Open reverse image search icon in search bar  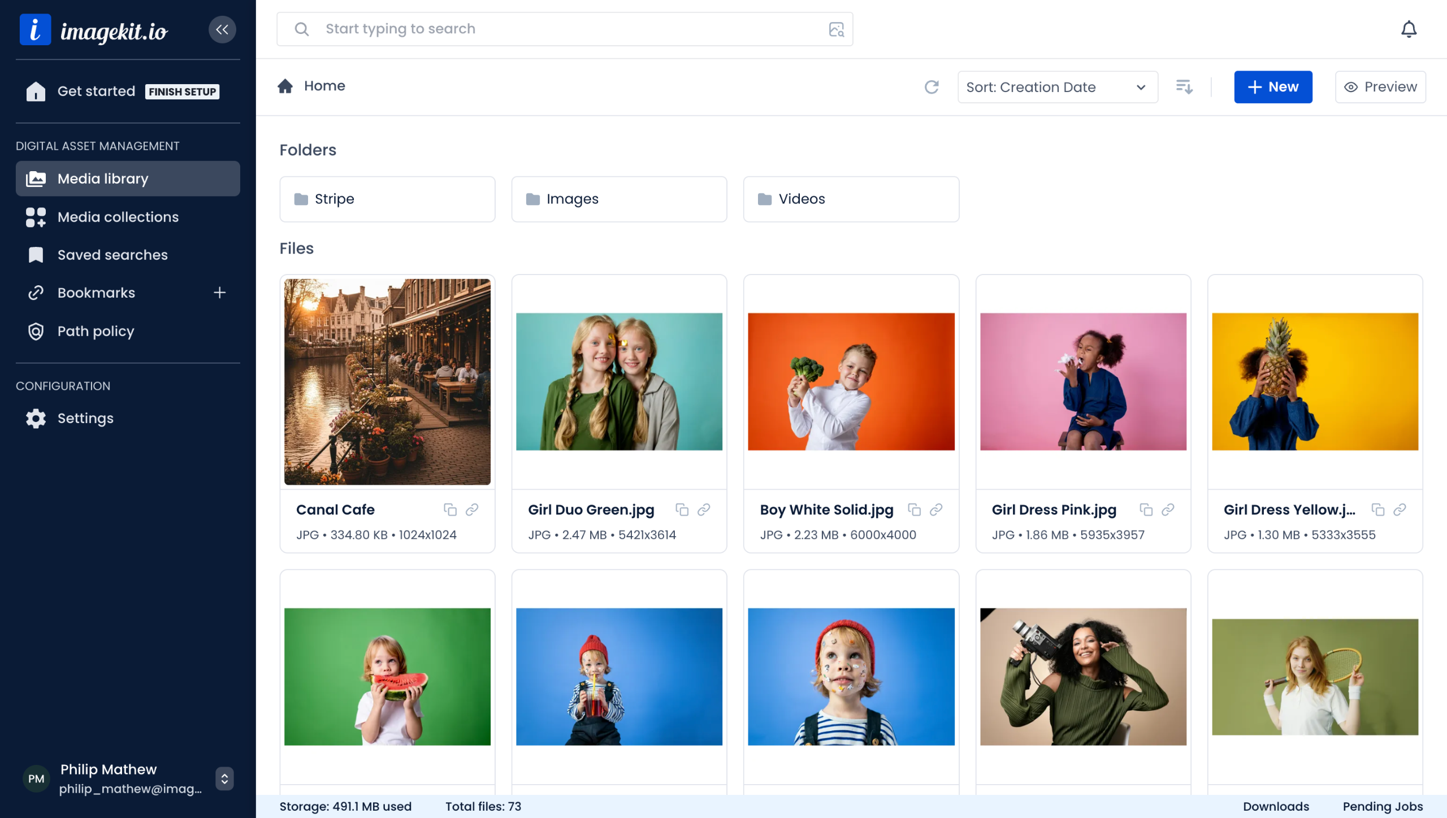(x=836, y=29)
